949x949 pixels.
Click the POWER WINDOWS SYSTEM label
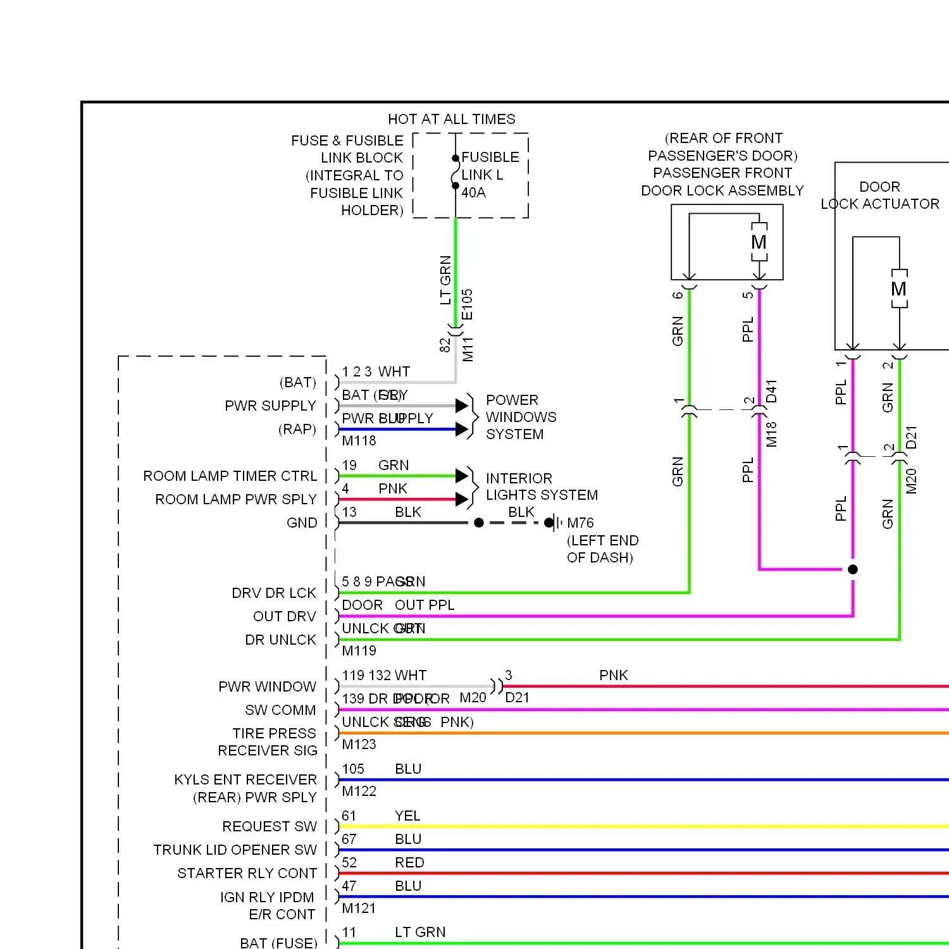[x=521, y=417]
